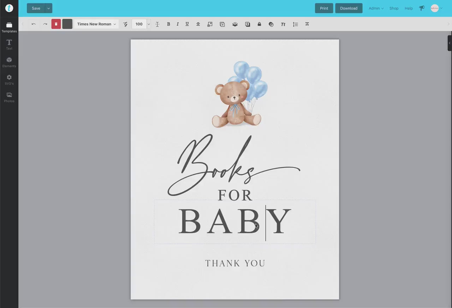Toggle text case with Tt icon
The width and height of the screenshot is (452, 308).
[x=283, y=24]
